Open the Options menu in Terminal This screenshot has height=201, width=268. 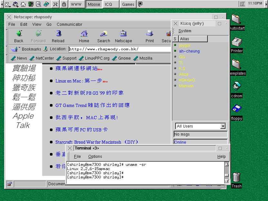[95, 157]
